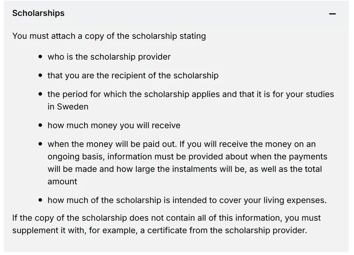Image resolution: width=354 pixels, height=255 pixels.
Task: Click the bullet about when money is paid out
Action: coord(188,163)
